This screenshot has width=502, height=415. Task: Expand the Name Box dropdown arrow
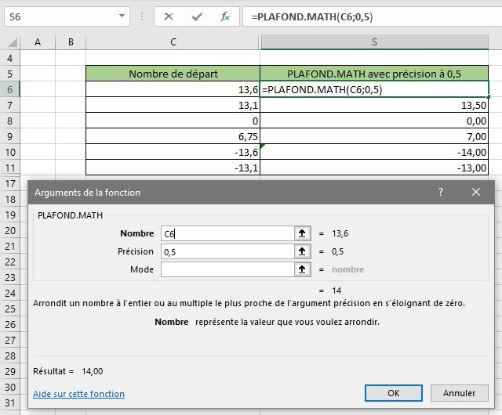point(122,16)
